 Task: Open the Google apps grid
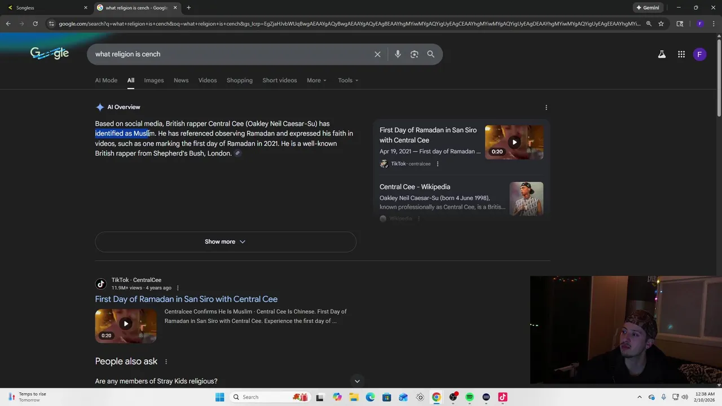[681, 54]
